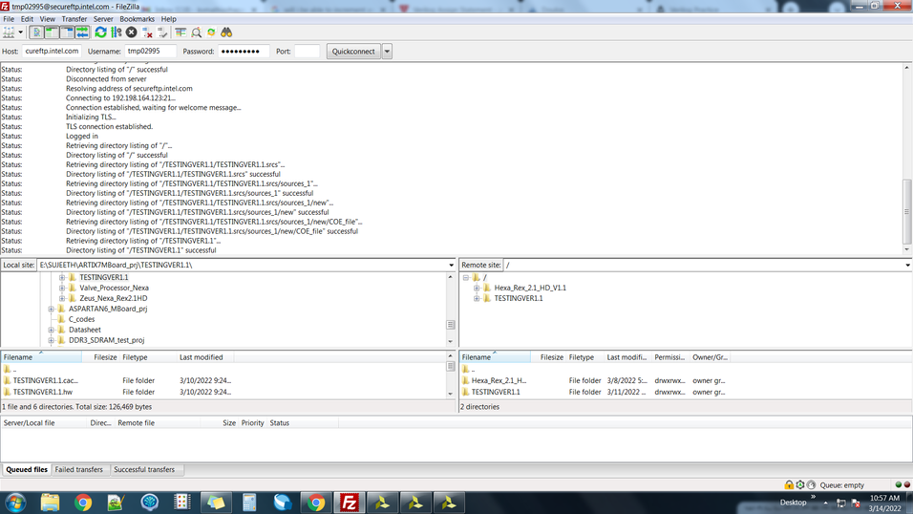The height and width of the screenshot is (514, 913).
Task: Open the Site Manager dropdown arrow
Action: click(x=20, y=32)
